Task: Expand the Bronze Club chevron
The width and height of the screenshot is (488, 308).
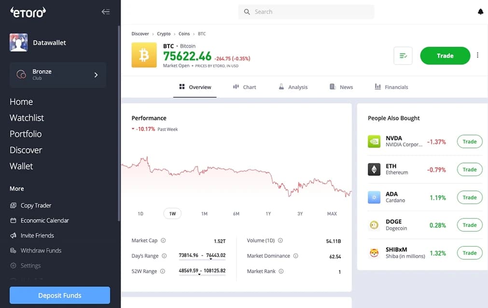Action: click(x=96, y=75)
